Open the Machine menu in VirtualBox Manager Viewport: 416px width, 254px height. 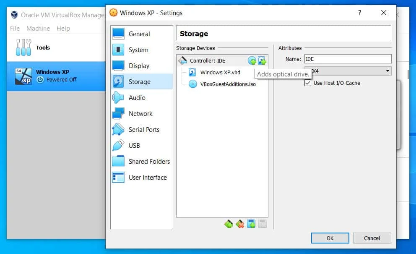(x=38, y=29)
